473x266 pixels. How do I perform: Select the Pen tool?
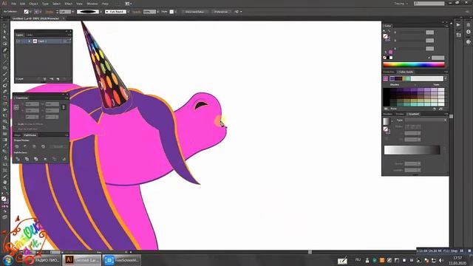click(x=4, y=50)
